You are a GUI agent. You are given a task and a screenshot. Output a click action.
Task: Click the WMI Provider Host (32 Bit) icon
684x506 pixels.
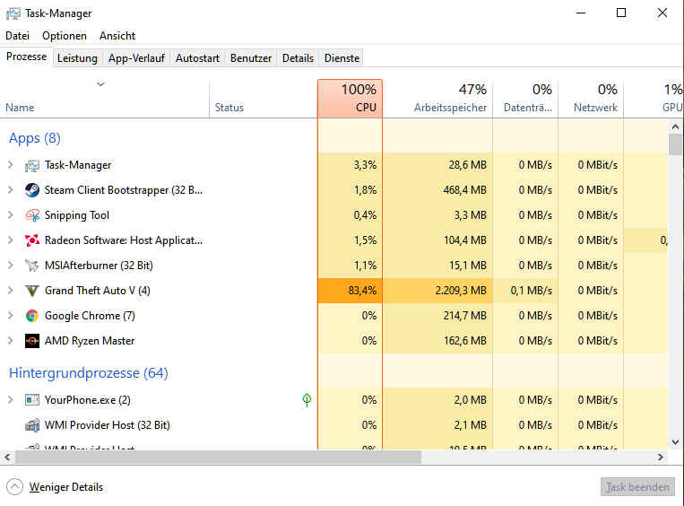(x=32, y=425)
